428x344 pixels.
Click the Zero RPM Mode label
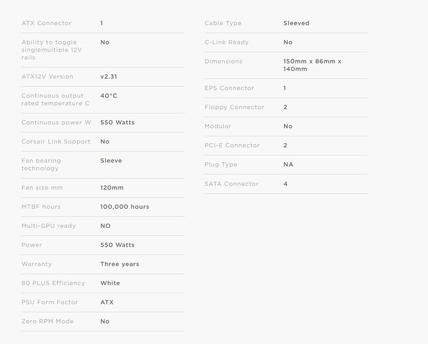(x=47, y=321)
